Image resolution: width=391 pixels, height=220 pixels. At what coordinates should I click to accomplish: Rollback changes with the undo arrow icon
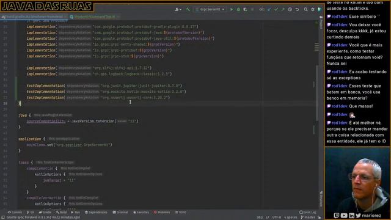298,10
